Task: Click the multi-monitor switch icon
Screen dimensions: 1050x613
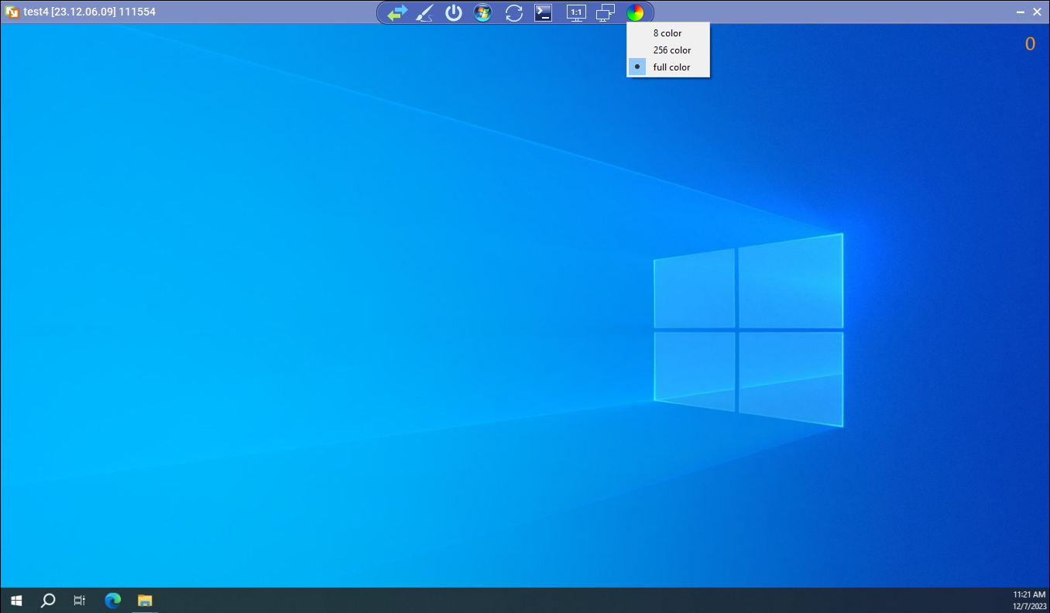Action: click(x=606, y=12)
